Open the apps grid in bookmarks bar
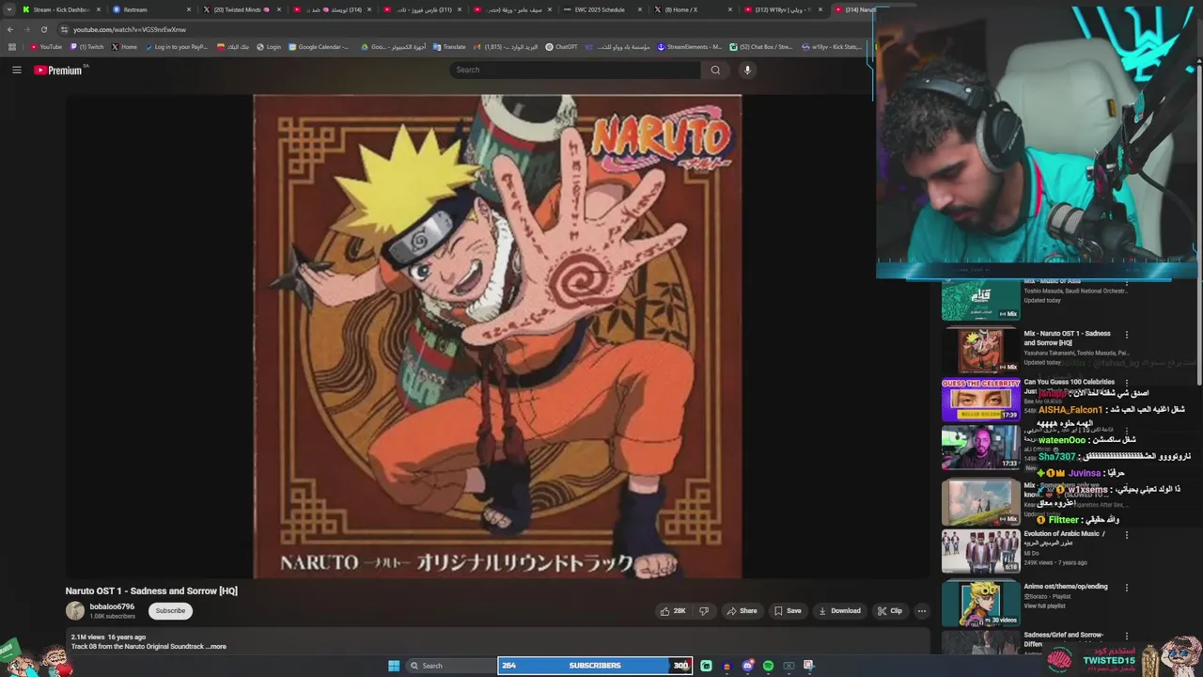 tap(12, 47)
